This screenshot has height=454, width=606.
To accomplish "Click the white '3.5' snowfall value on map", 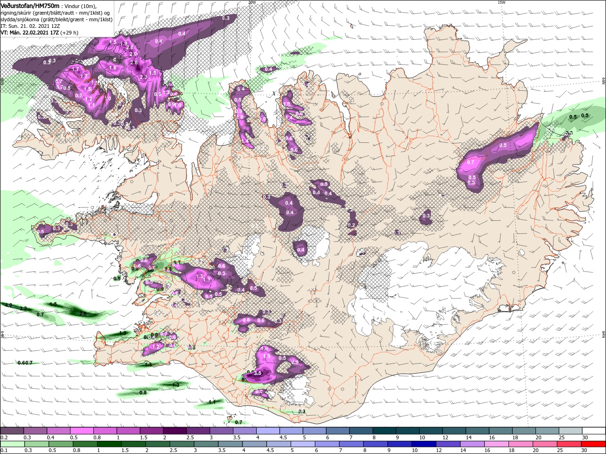I will tap(258, 373).
